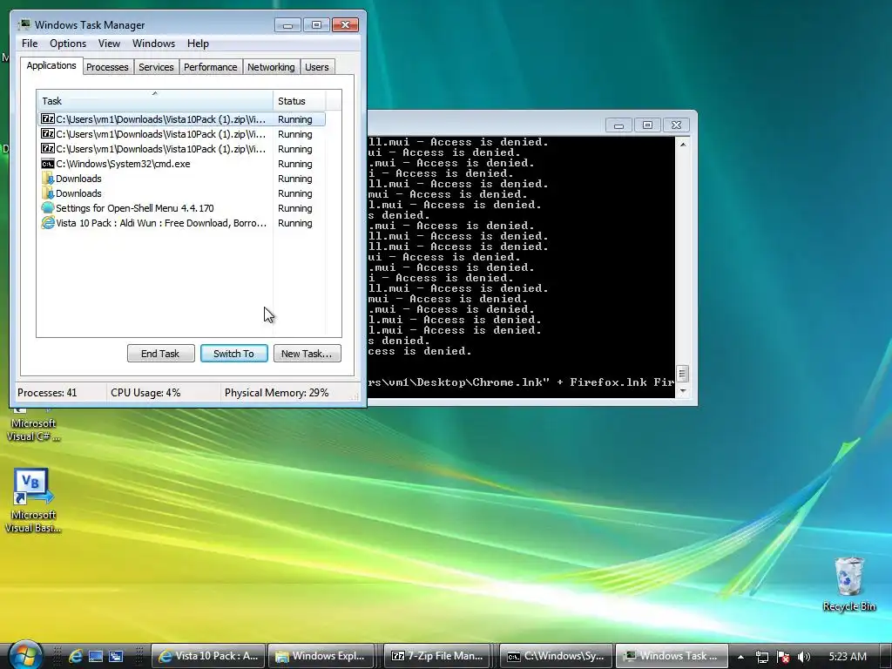Switch to the Services tab

click(x=156, y=67)
